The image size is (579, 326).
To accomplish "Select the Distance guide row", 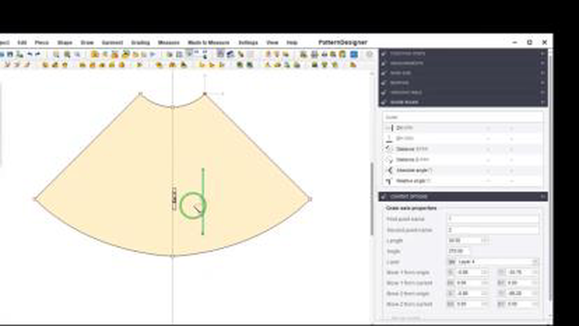I will coord(462,149).
